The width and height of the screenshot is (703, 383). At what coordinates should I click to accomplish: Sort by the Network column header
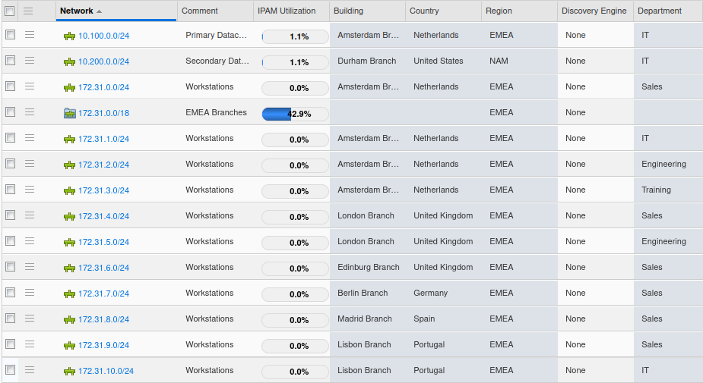pyautogui.click(x=77, y=11)
